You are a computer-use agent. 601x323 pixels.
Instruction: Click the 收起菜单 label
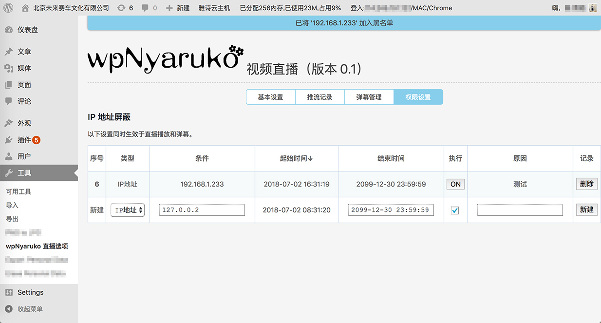(x=30, y=309)
